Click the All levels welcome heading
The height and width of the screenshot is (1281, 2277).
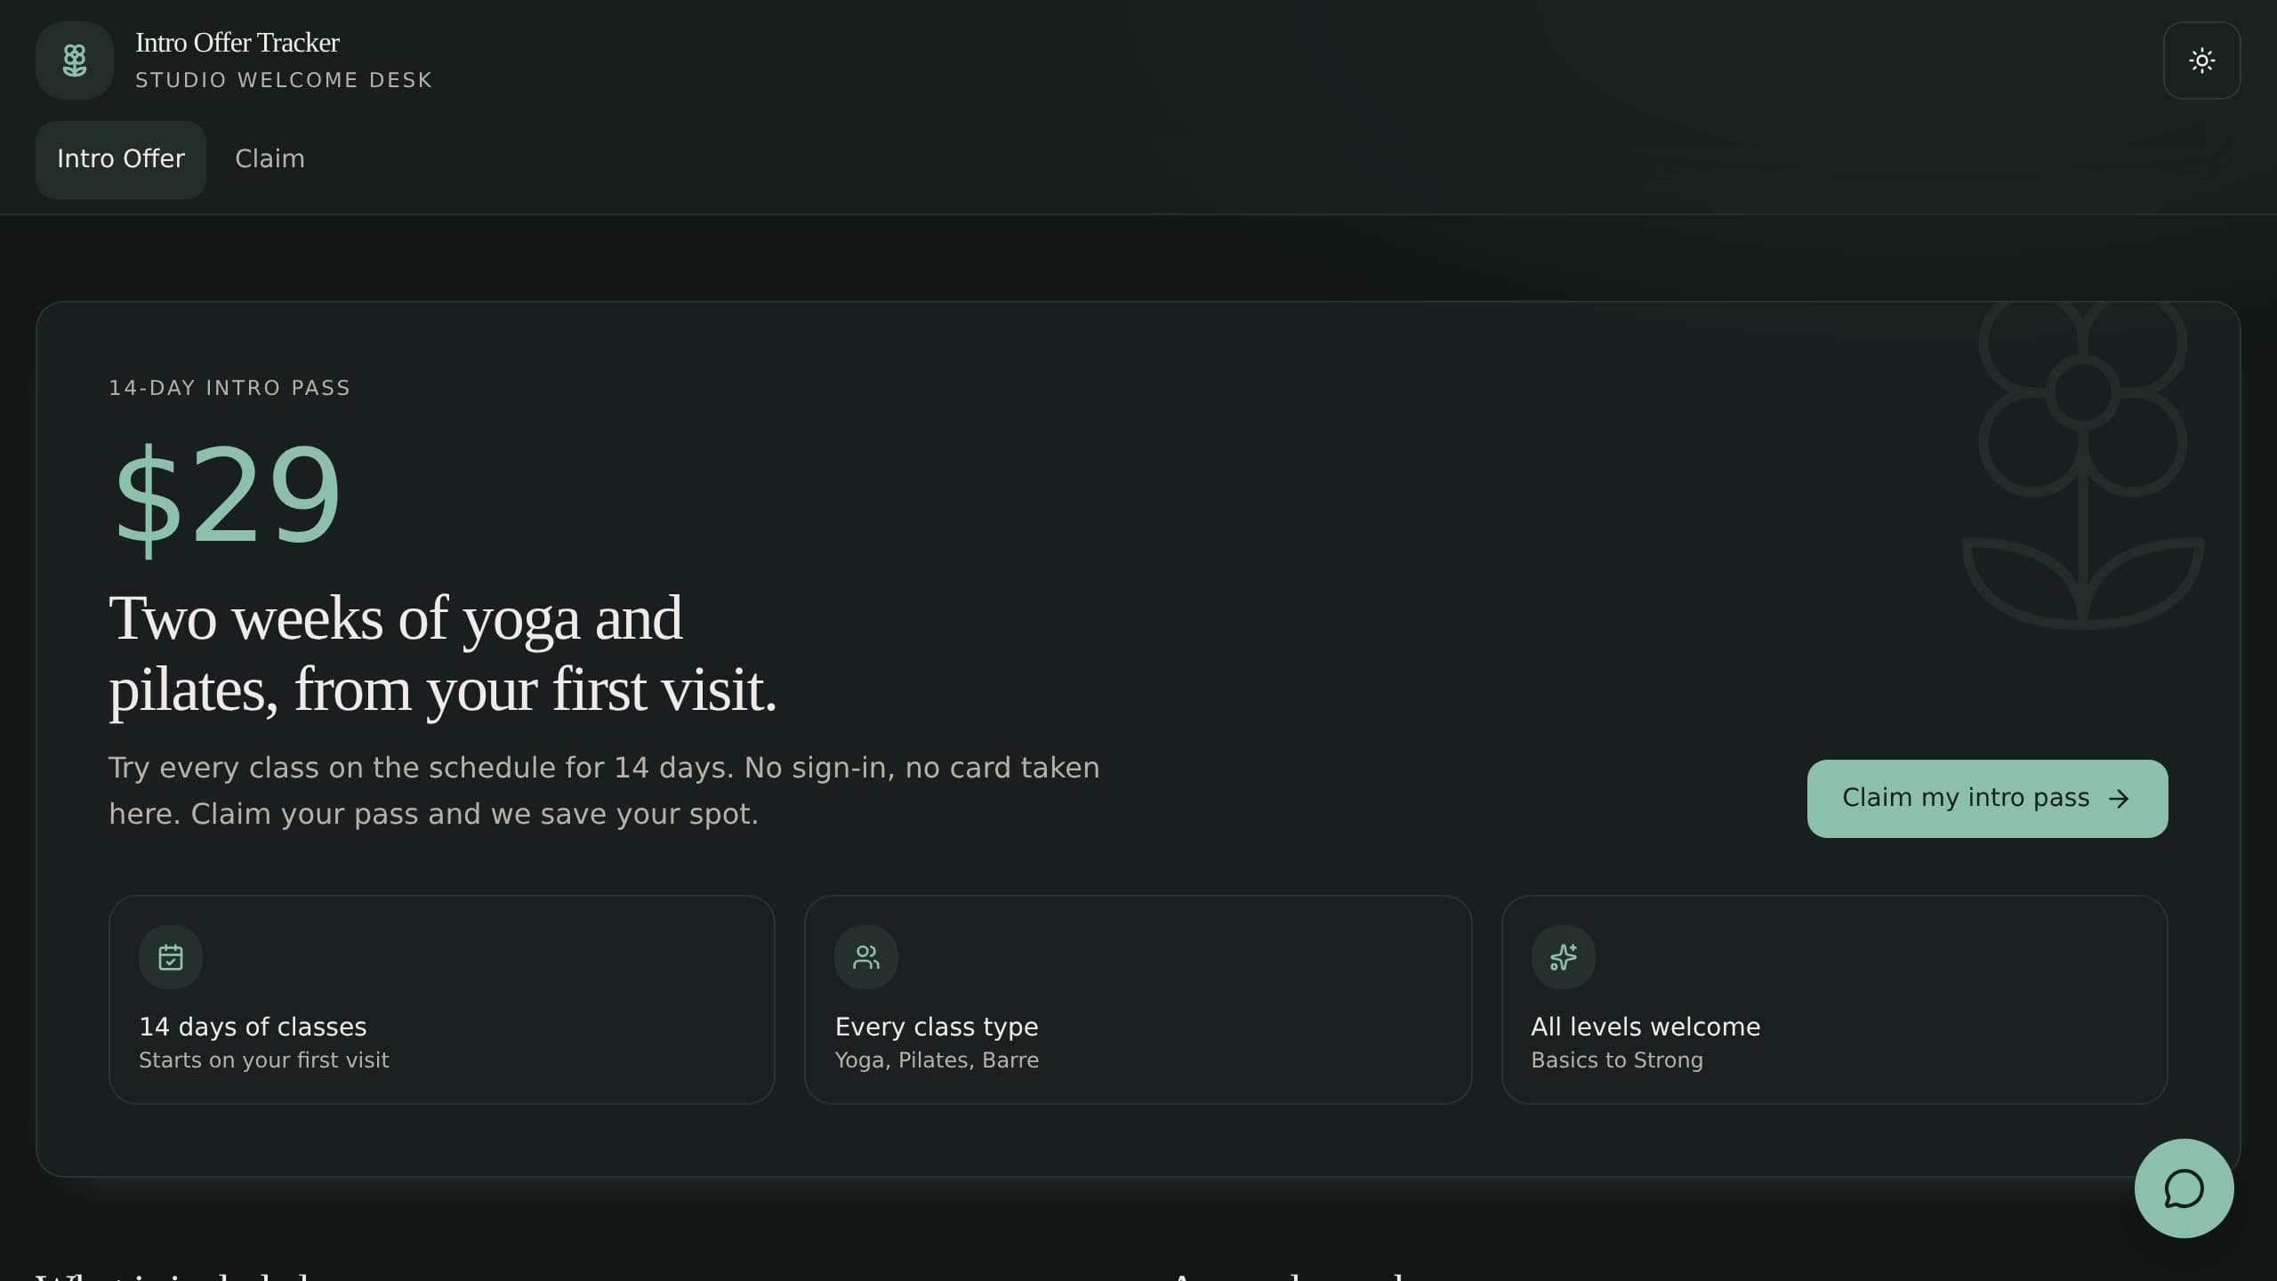(1645, 1027)
